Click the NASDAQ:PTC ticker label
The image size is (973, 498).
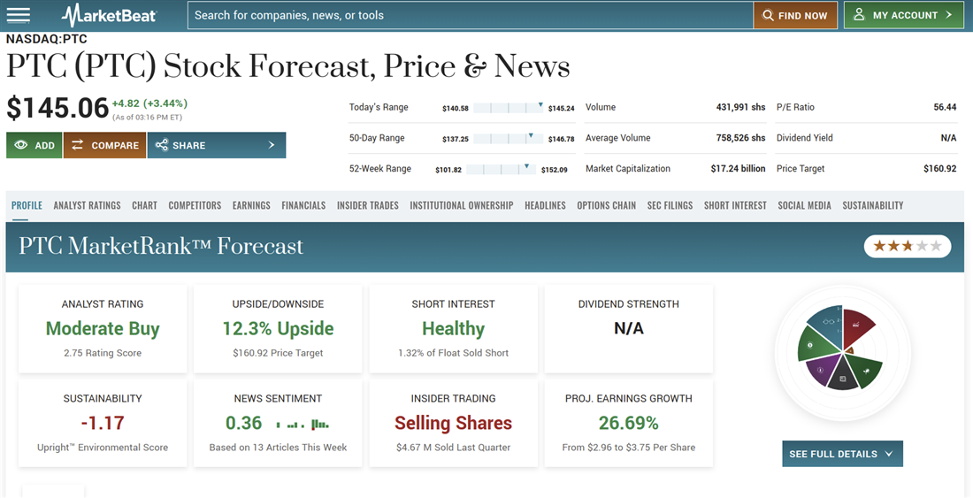[47, 38]
